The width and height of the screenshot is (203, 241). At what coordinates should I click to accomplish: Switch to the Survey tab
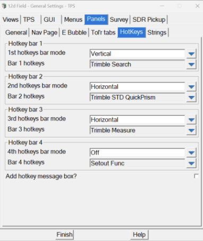119,20
